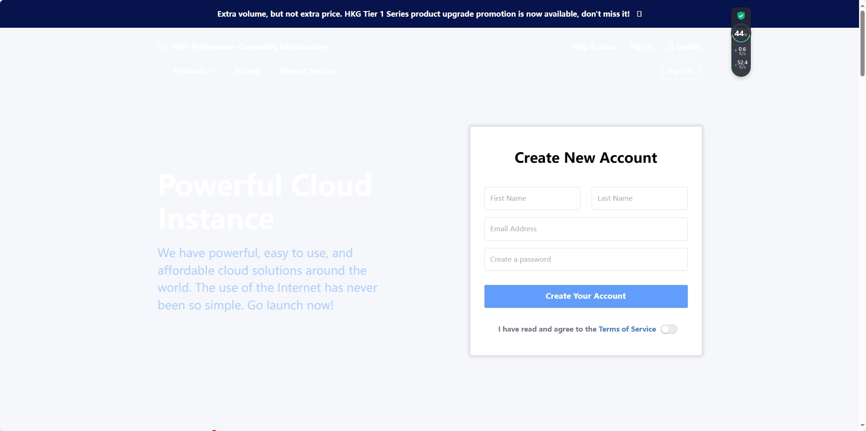Focus the Email Address field

(586, 229)
